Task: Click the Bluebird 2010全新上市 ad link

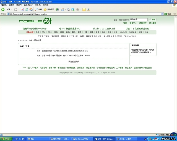Action: pyautogui.click(x=104, y=29)
